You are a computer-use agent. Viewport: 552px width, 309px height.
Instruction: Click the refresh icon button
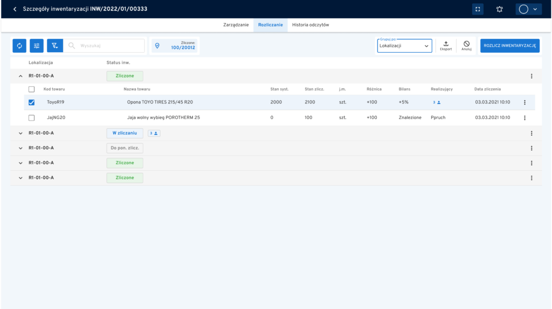coord(19,46)
